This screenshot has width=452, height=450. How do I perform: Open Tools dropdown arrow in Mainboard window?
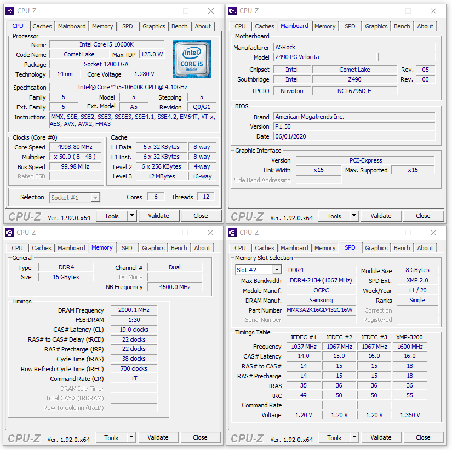pyautogui.click(x=354, y=216)
